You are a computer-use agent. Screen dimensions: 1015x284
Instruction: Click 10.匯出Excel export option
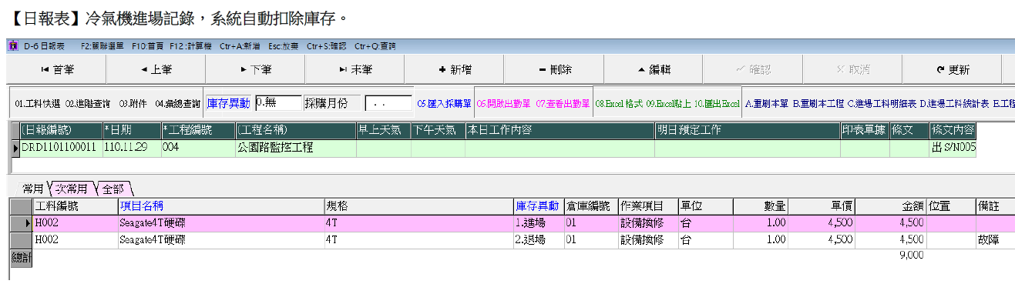(x=718, y=103)
